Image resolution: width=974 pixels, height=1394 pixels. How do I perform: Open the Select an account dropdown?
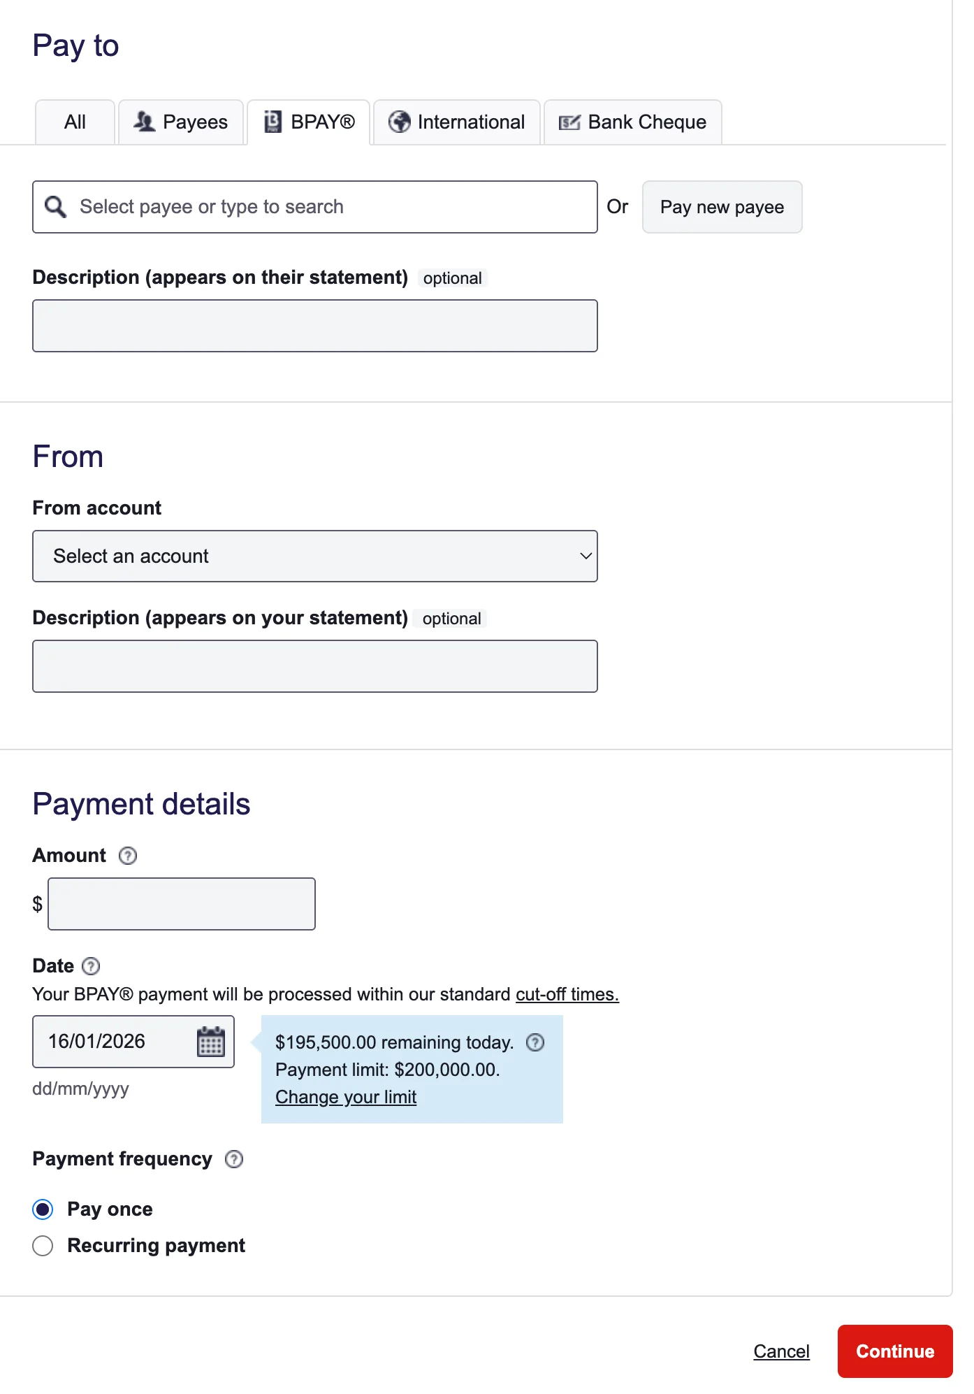pos(314,556)
